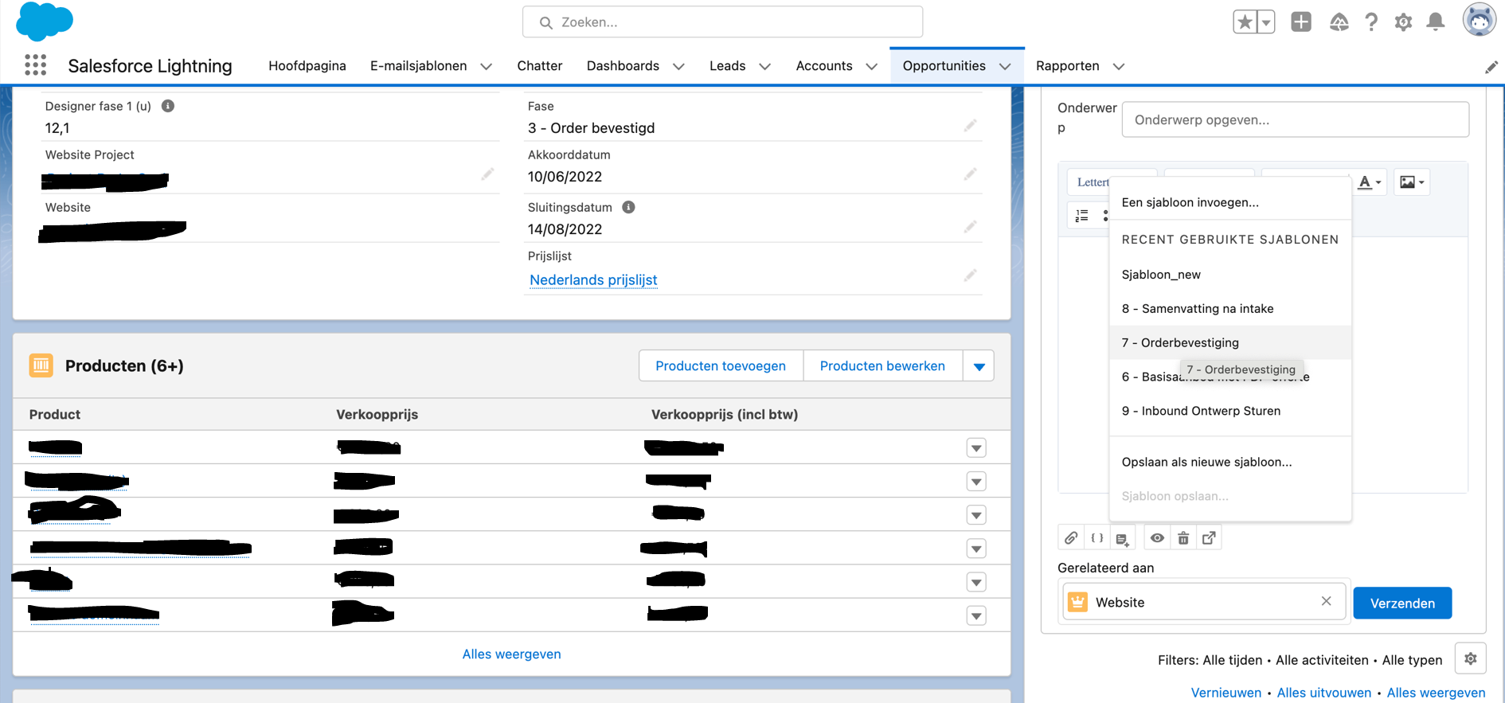
Task: Choose the Sjabloon_new template
Action: pos(1230,275)
